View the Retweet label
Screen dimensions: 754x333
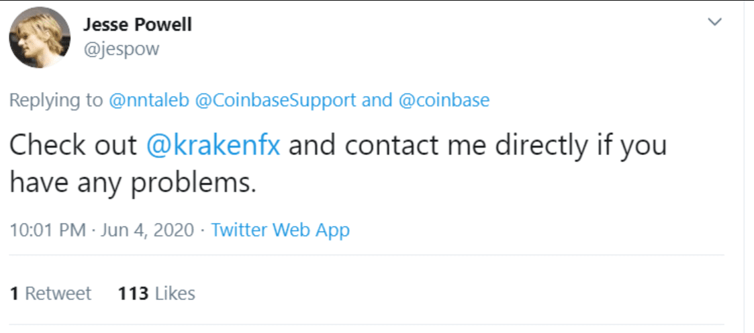[x=57, y=293]
